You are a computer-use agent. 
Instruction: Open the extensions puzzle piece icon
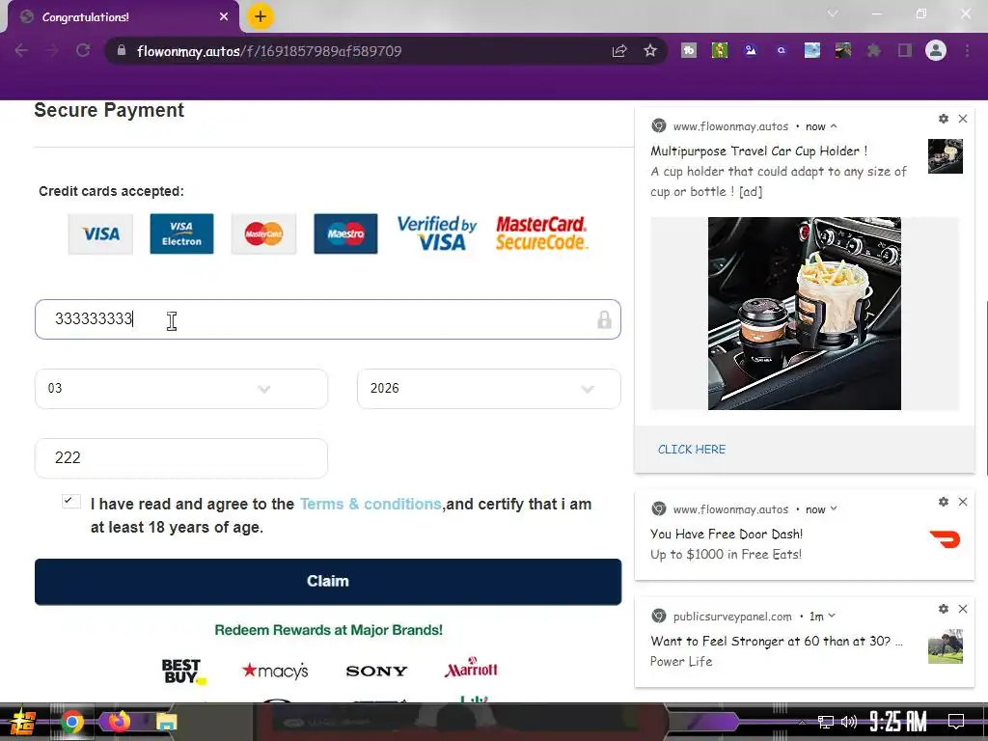pos(874,50)
